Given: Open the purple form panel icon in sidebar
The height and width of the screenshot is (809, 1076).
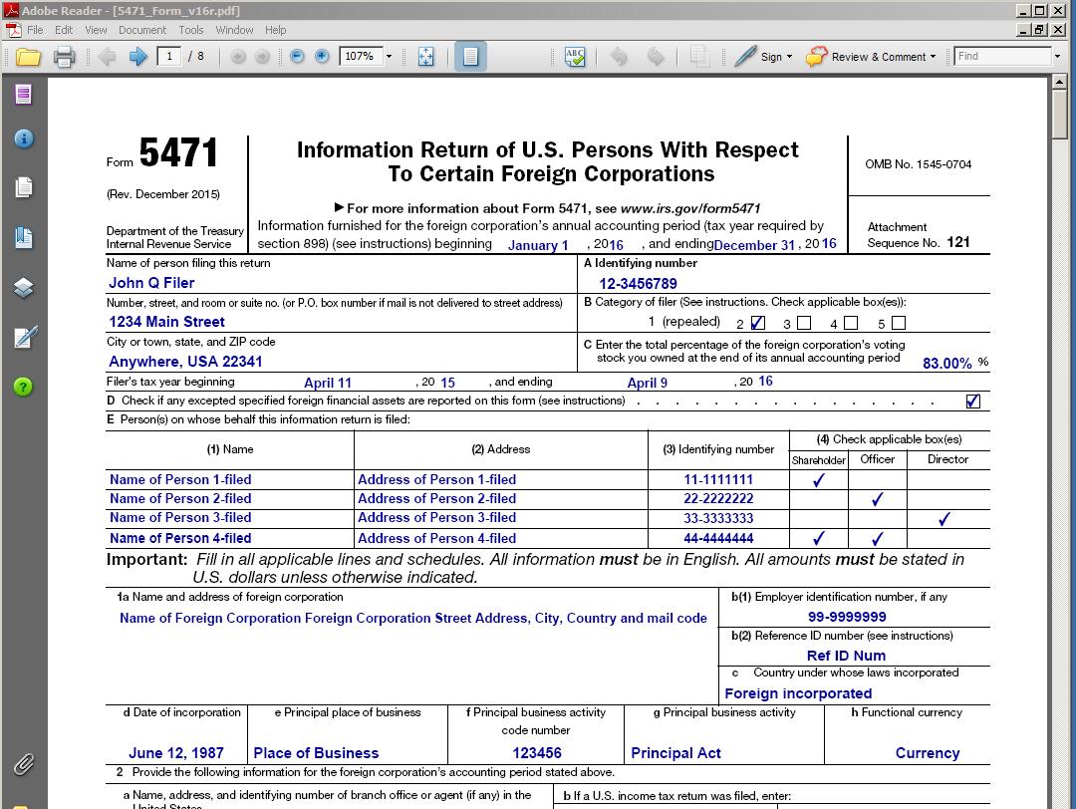Looking at the screenshot, I should [x=23, y=94].
